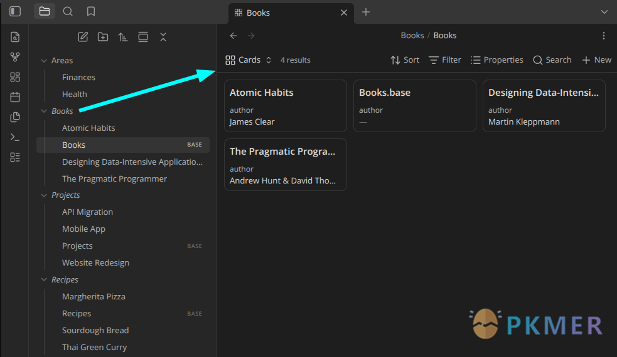
Task: Click the Sort button
Action: (405, 60)
